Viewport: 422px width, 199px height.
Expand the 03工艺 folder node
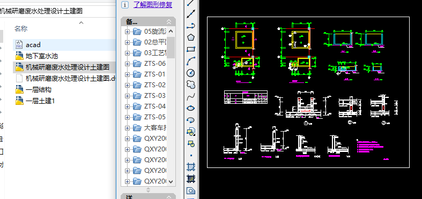pyautogui.click(x=127, y=53)
